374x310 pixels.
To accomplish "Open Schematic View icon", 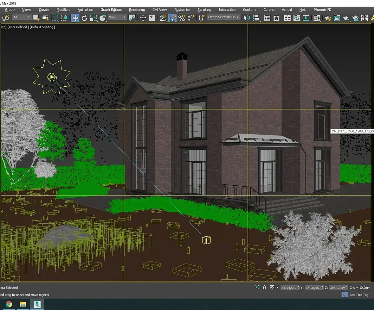I will click(x=306, y=18).
